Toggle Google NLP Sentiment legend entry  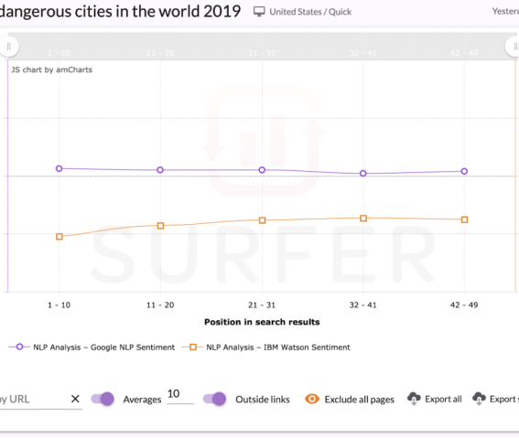click(92, 347)
